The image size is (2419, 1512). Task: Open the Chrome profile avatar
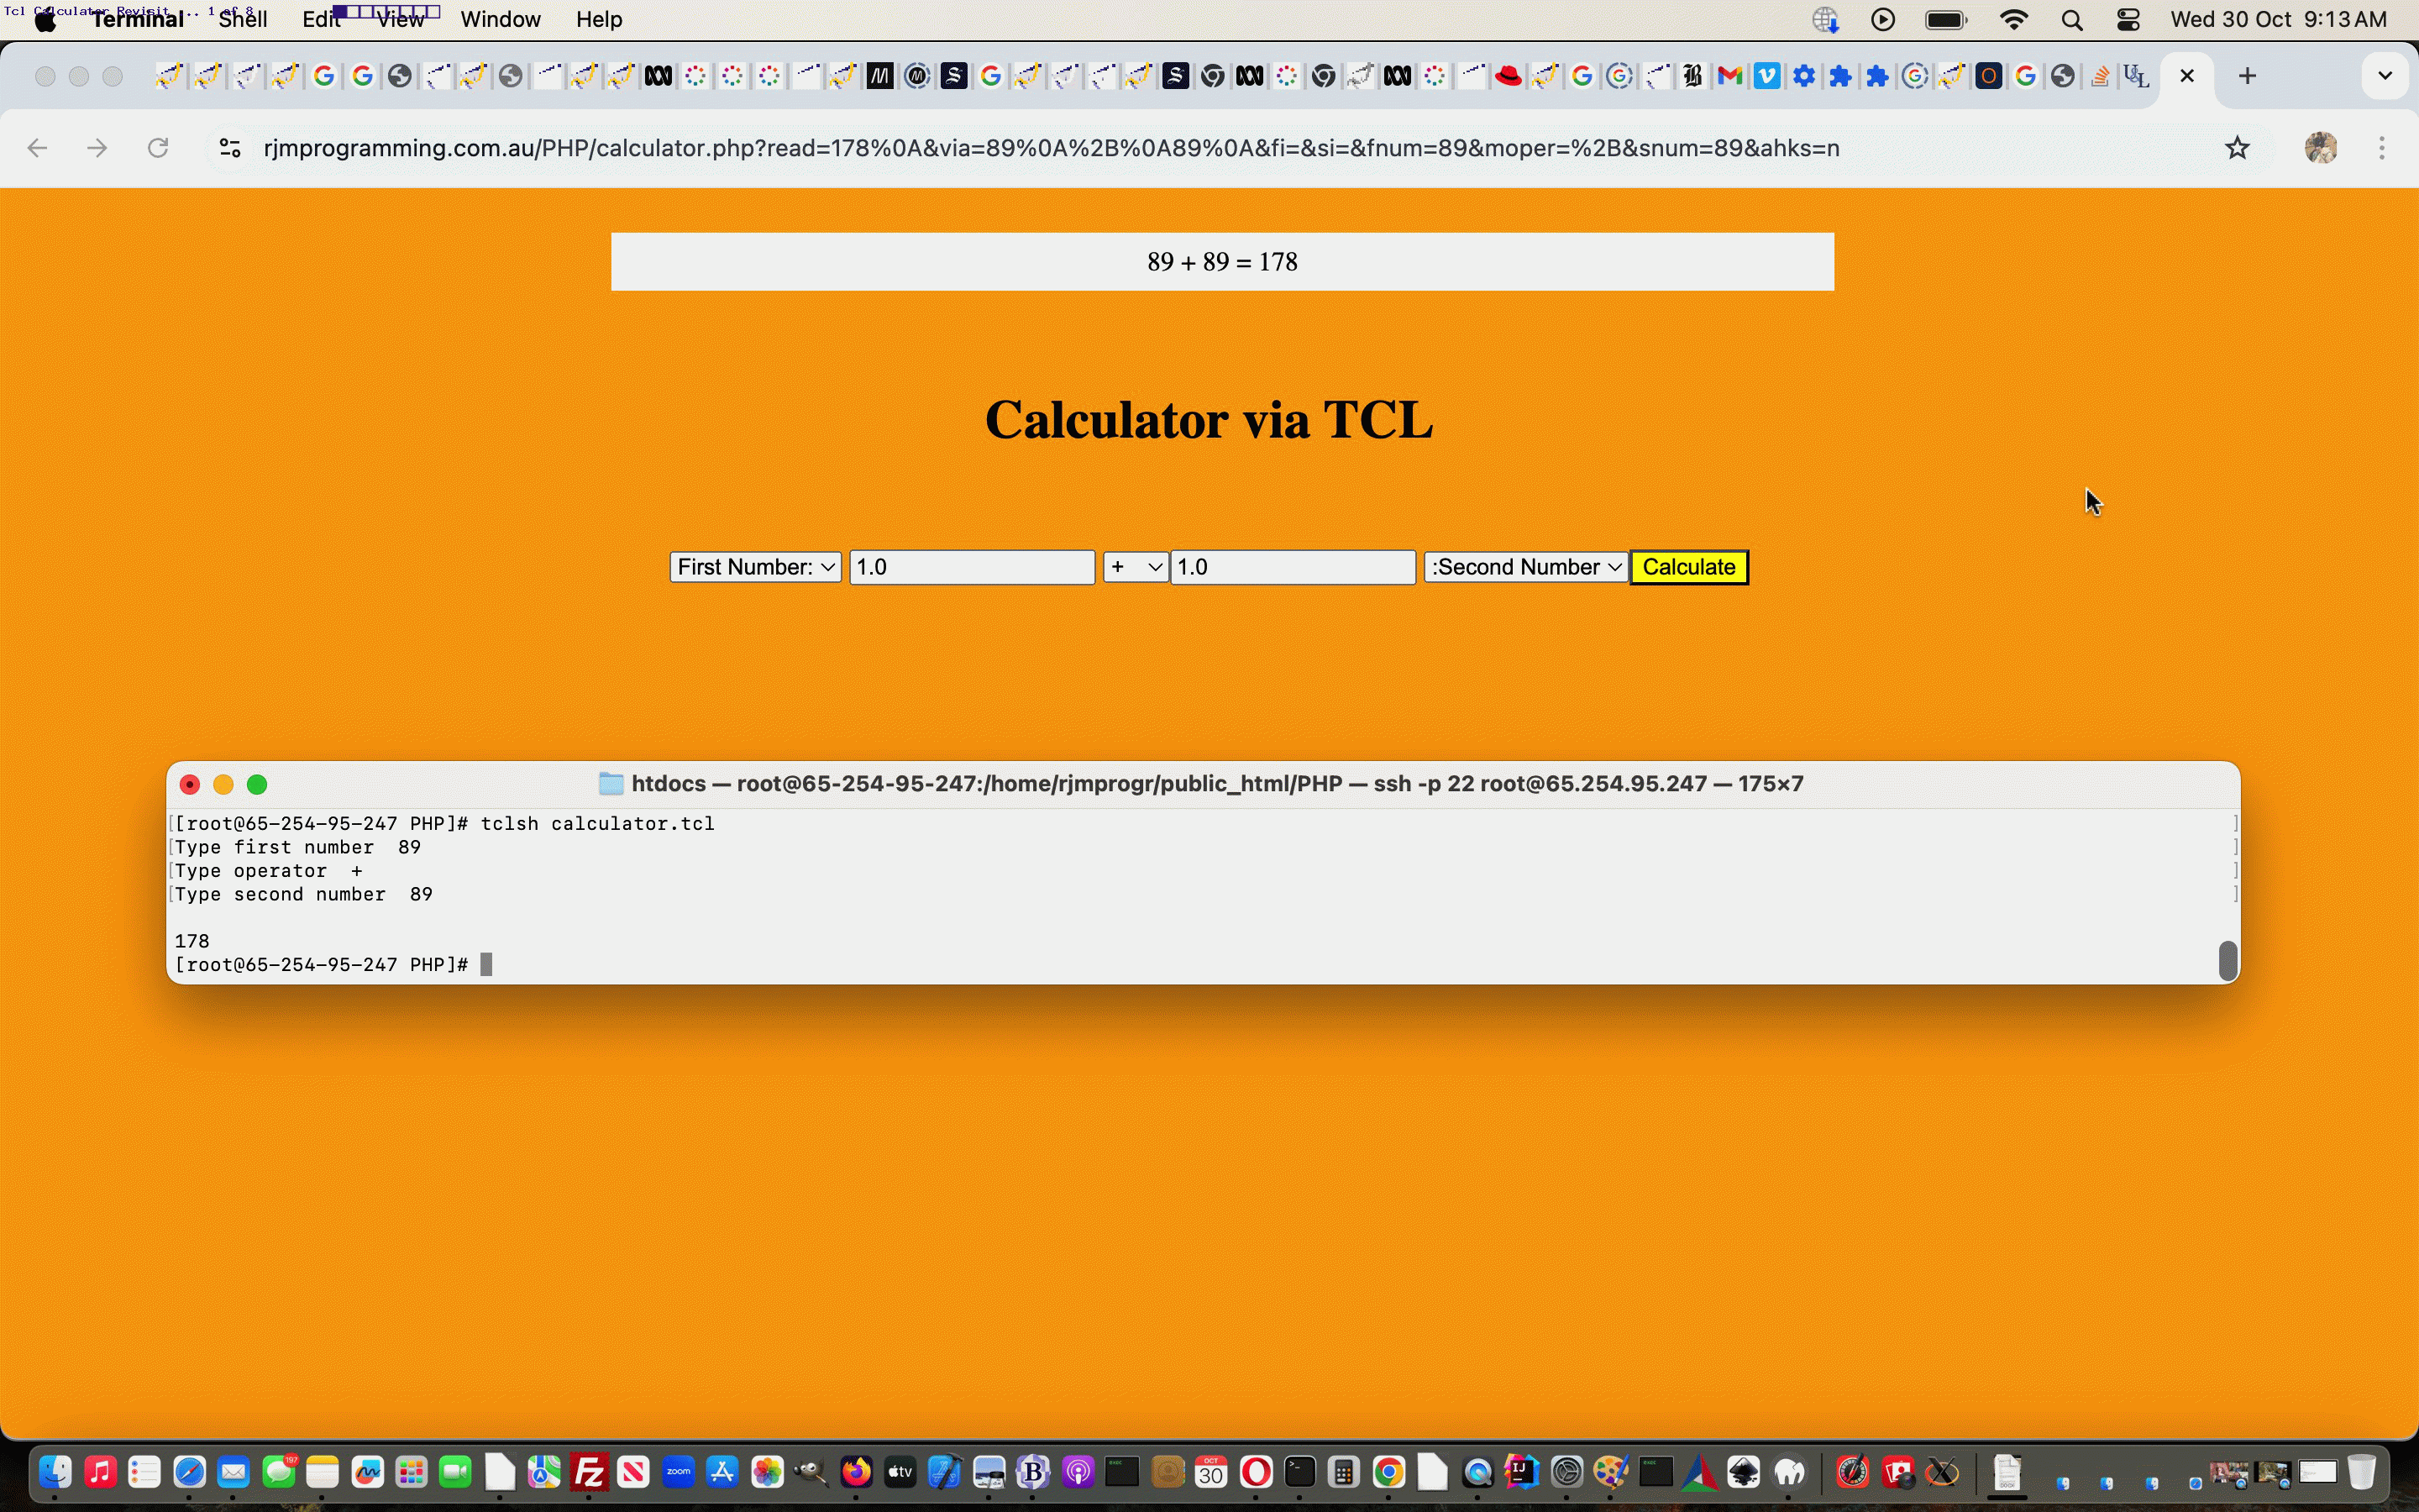[x=2320, y=148]
